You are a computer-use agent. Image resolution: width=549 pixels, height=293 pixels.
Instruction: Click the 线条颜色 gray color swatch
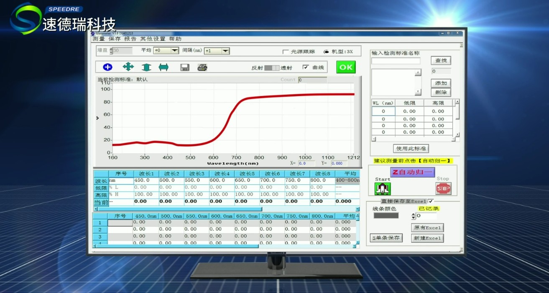click(386, 216)
